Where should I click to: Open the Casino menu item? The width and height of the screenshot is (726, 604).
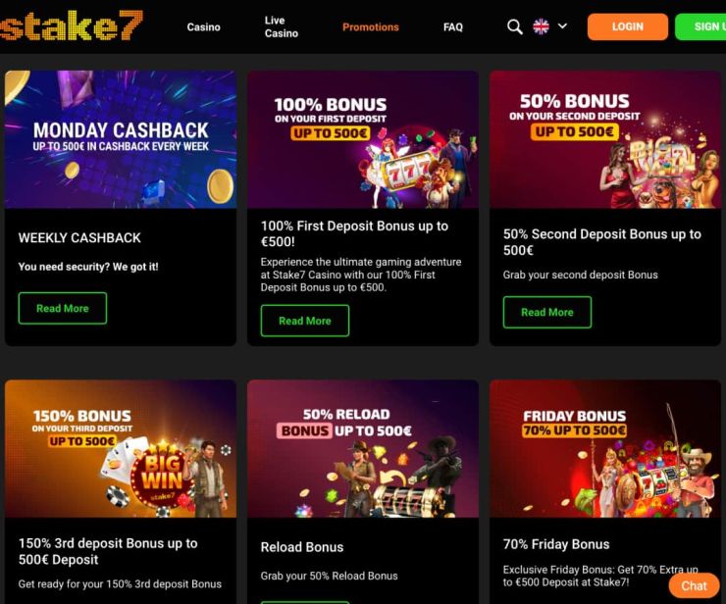click(x=204, y=26)
